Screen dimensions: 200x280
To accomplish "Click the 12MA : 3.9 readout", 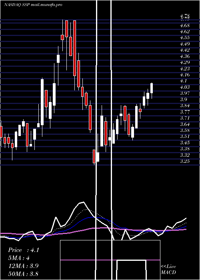I will (x=23, y=266).
